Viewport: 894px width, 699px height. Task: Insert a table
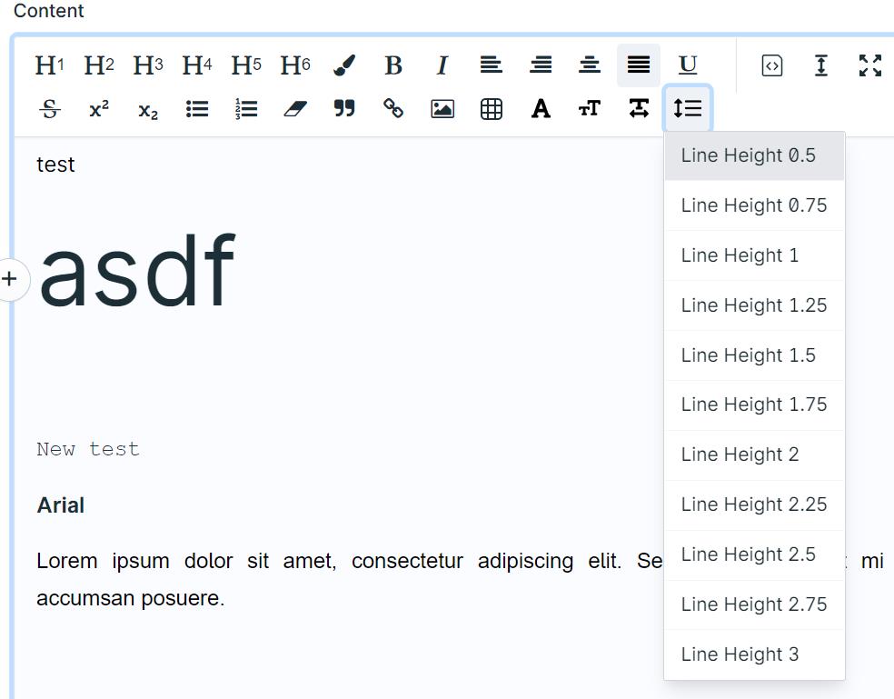point(492,108)
